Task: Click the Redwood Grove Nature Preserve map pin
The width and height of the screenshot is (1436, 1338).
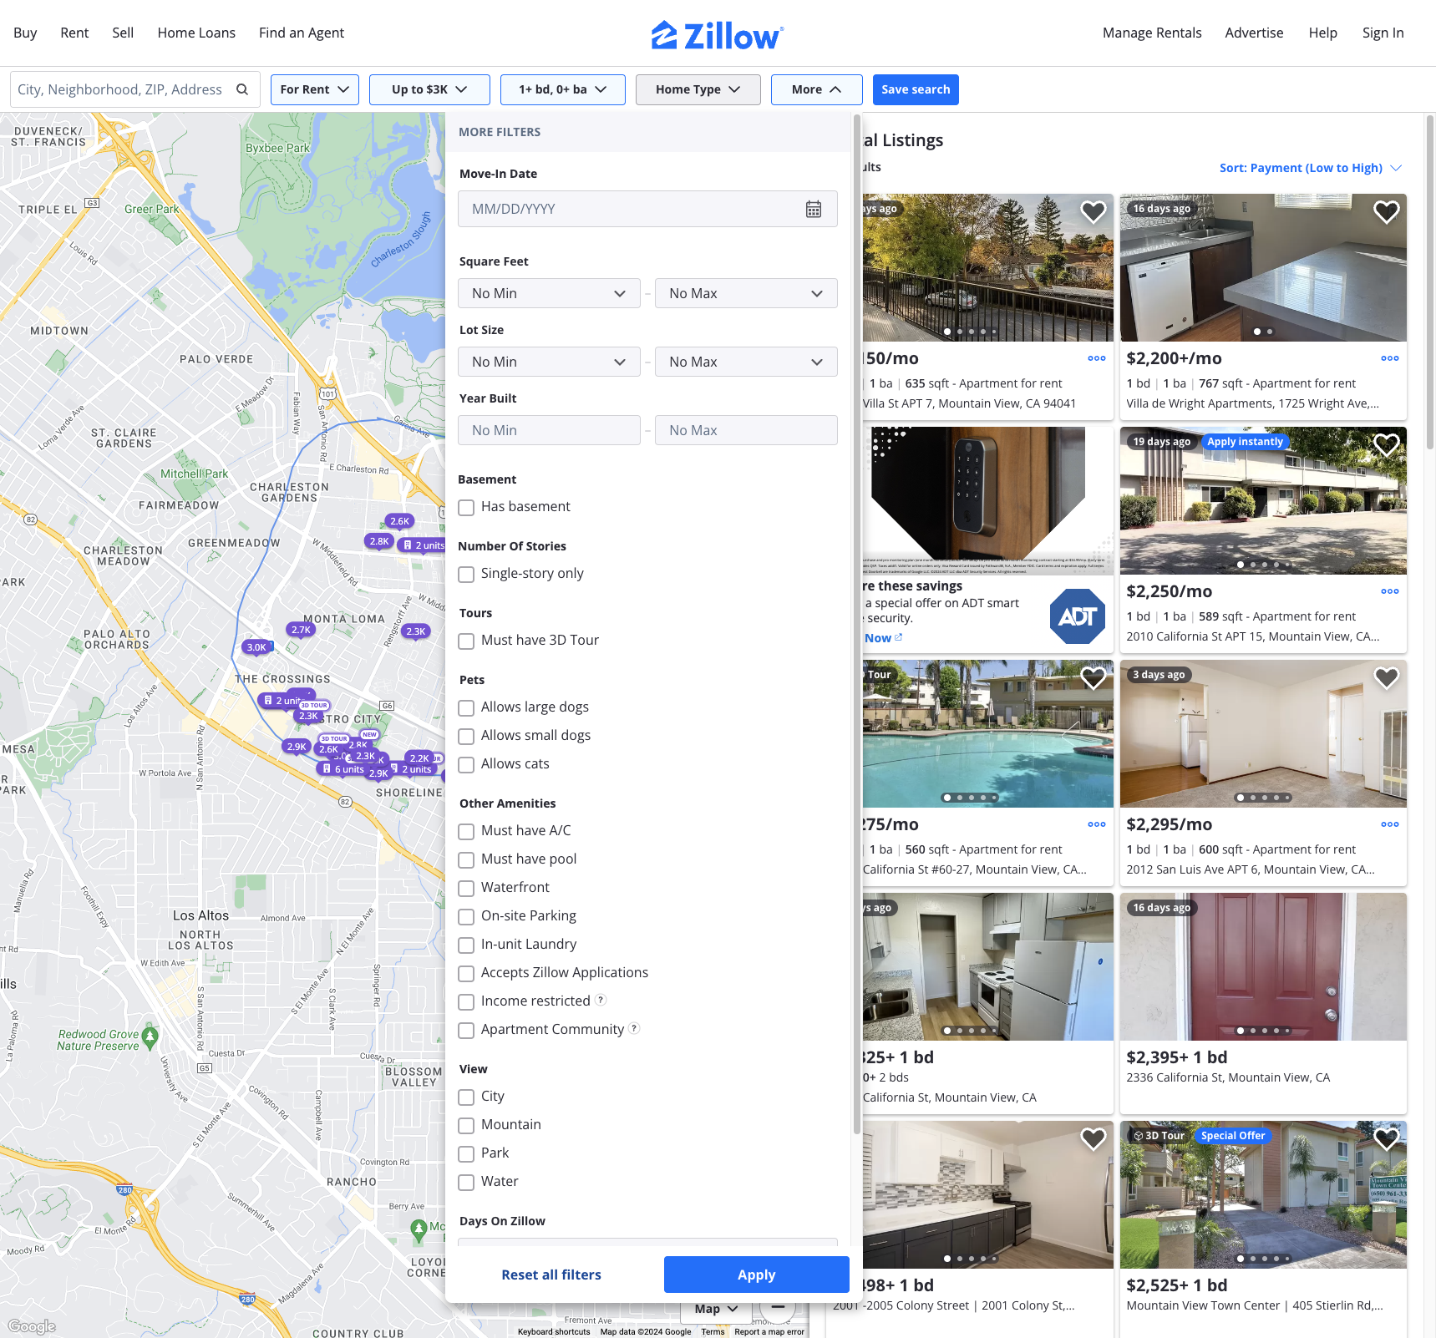Action: point(150,1038)
